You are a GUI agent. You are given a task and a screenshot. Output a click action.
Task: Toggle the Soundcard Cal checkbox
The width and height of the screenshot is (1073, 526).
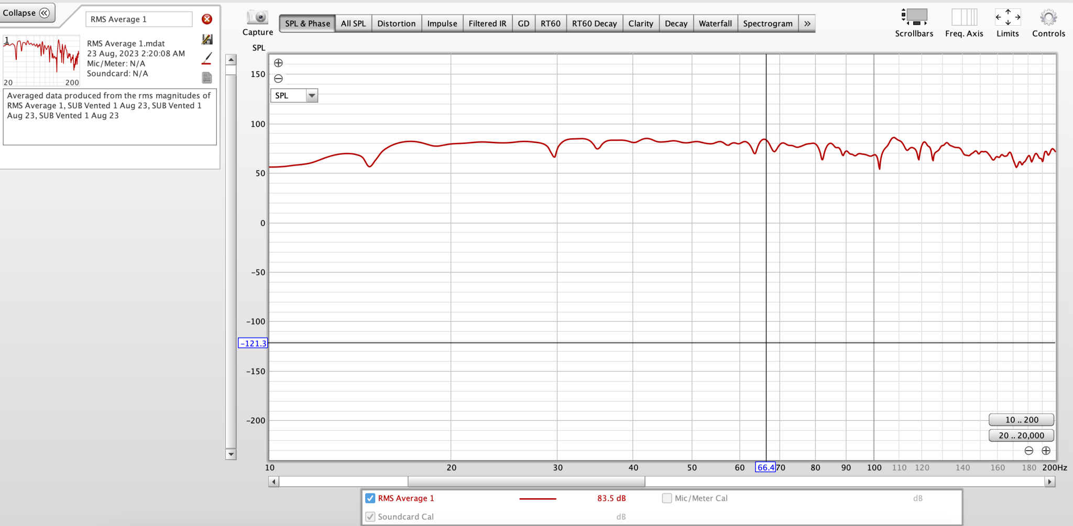[370, 517]
